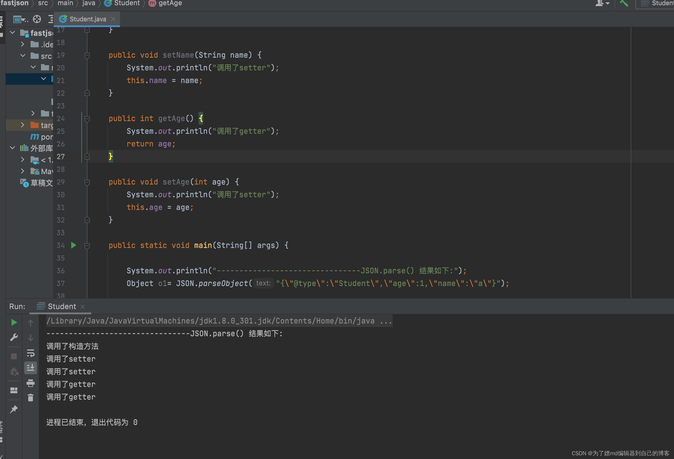Expand the < 1. JDK library node

(x=23, y=159)
